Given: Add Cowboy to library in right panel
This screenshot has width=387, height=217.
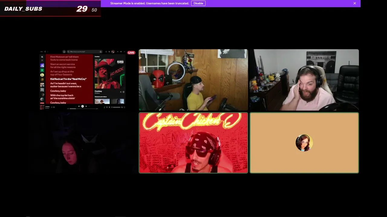Looking at the screenshot, I should [123, 92].
